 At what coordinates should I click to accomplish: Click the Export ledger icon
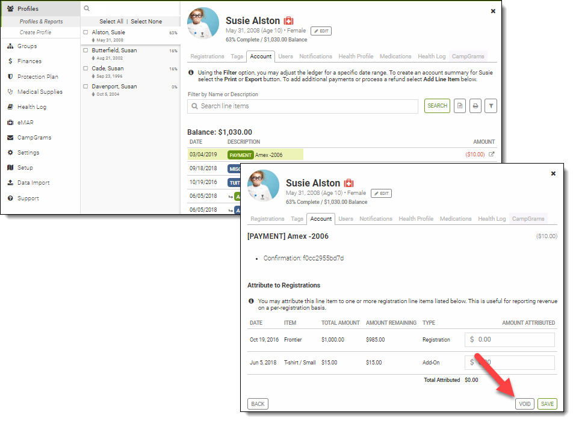pos(460,106)
